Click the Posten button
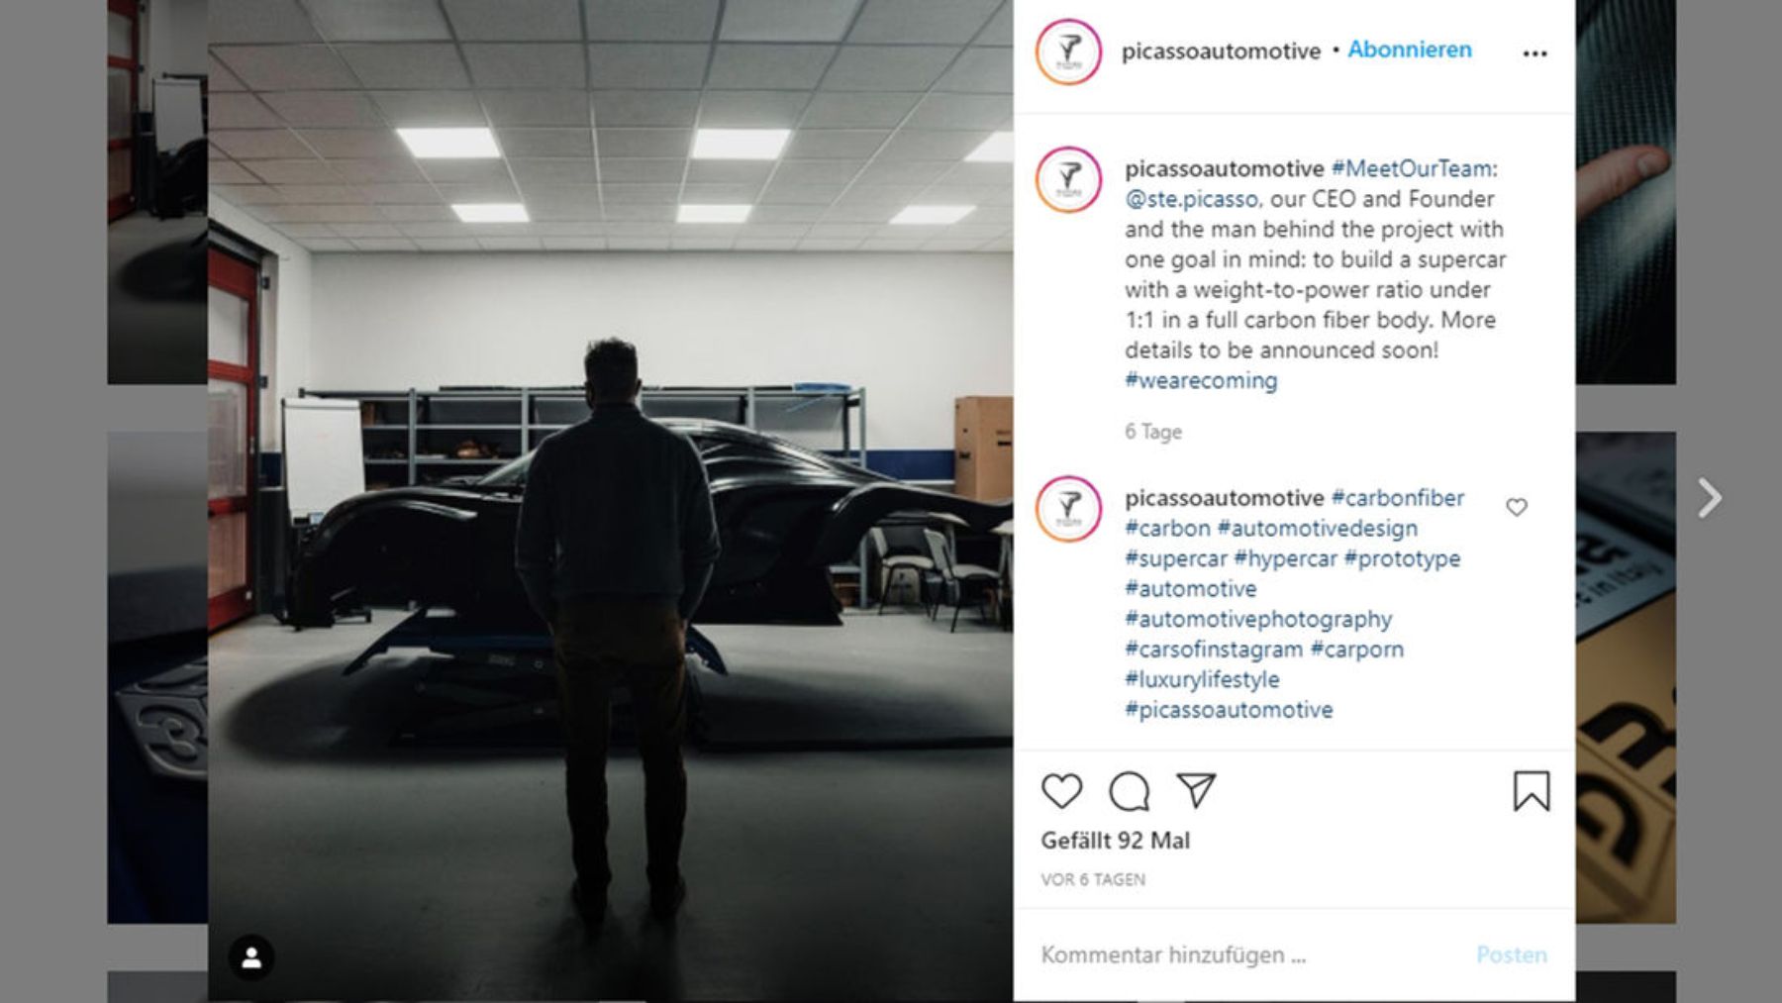The height and width of the screenshot is (1003, 1782). coord(1511,954)
